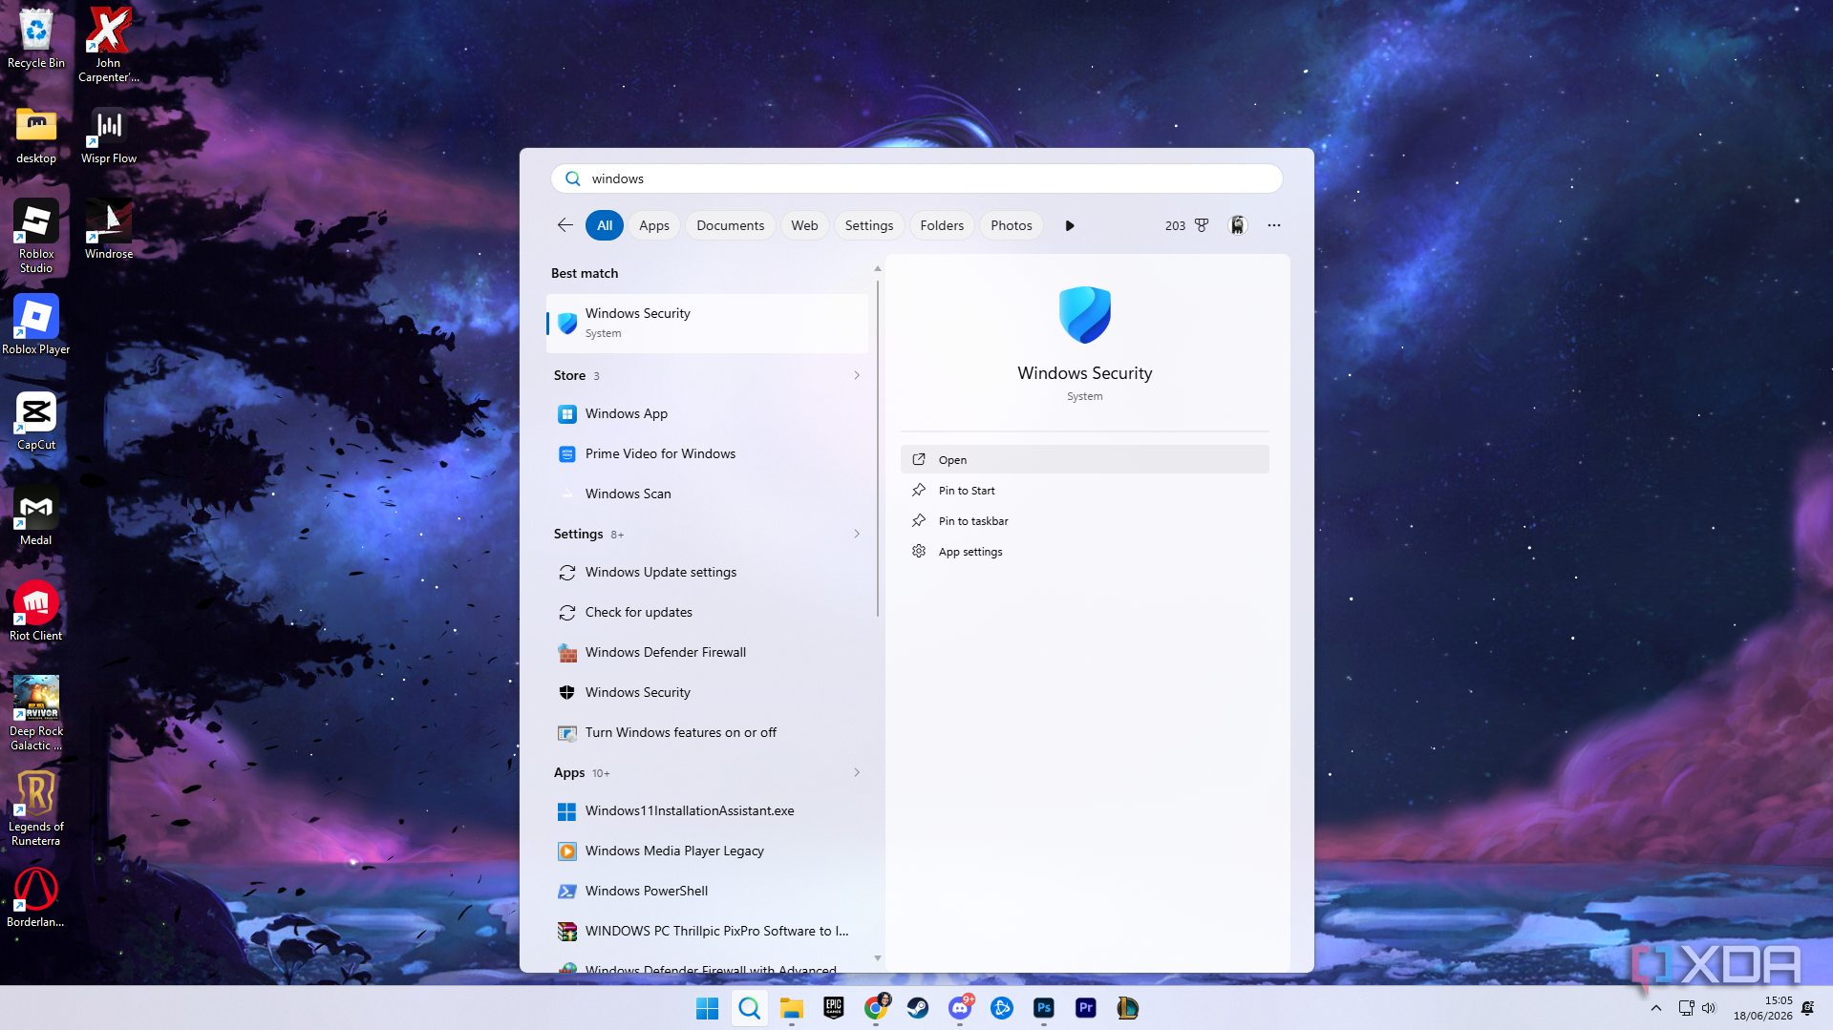Open Windows11InstallationAssistant.exe result
Viewport: 1833px width, 1030px height.
tap(707, 810)
